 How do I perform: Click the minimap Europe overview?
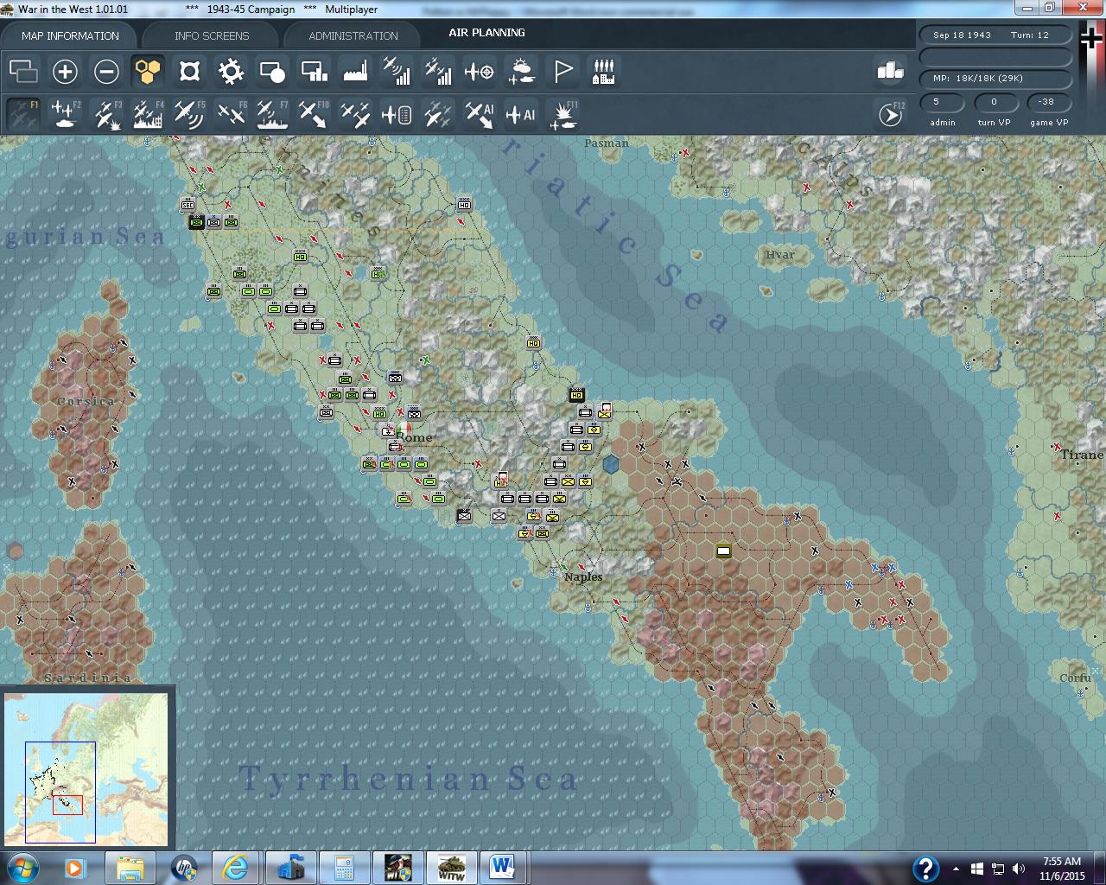86,768
